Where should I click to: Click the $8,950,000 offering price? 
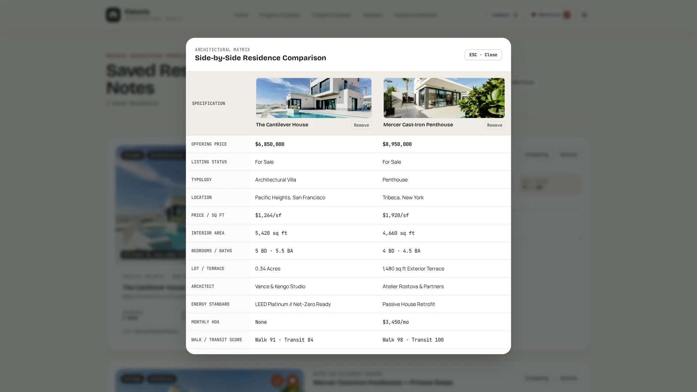[x=397, y=144]
